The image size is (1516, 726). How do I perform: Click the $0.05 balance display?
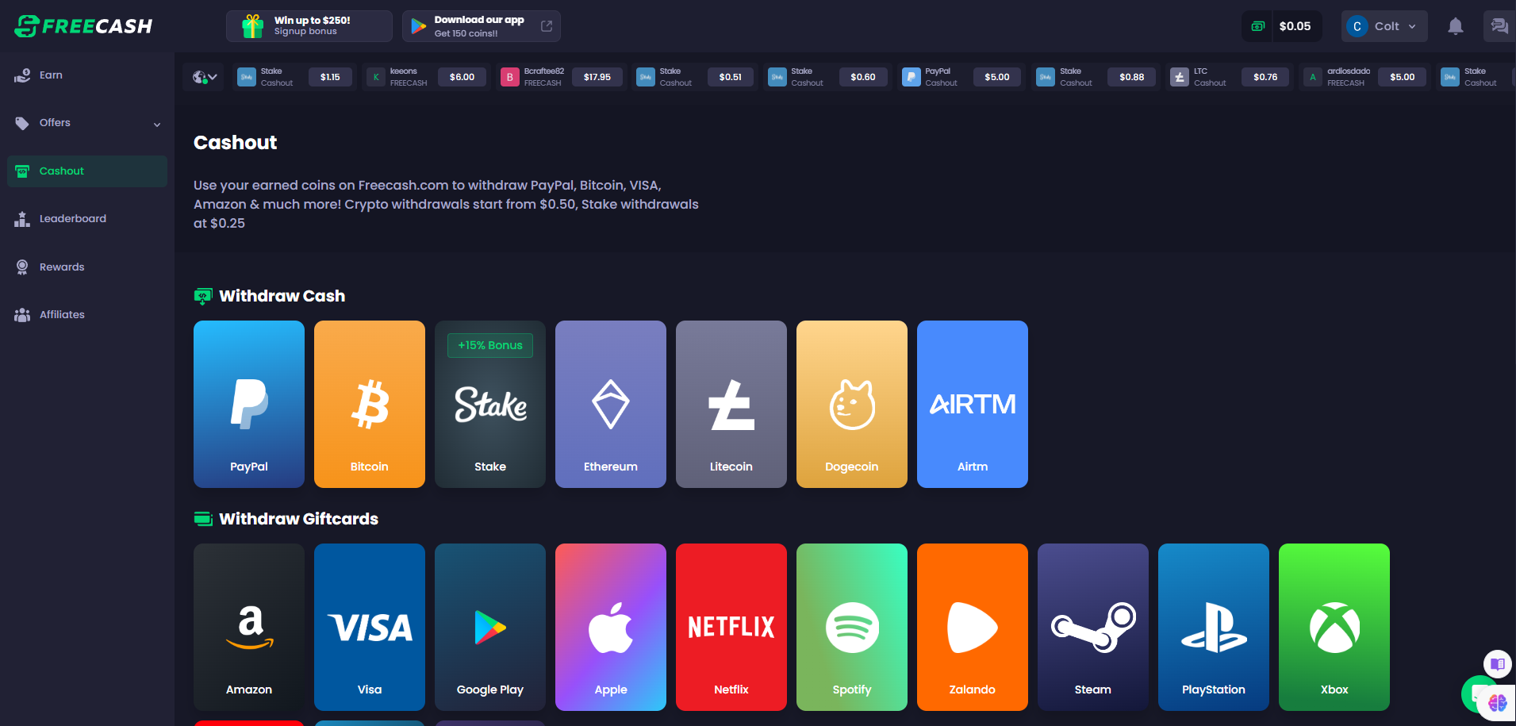[x=1295, y=26]
